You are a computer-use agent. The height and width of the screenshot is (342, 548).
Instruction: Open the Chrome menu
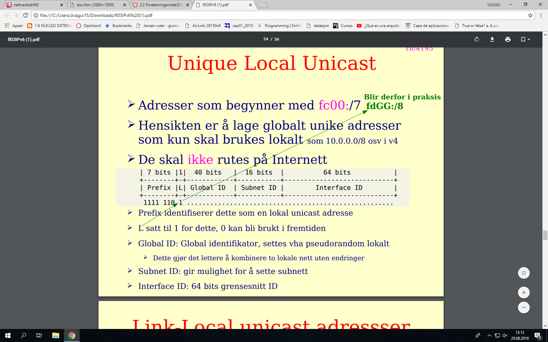pyautogui.click(x=541, y=15)
